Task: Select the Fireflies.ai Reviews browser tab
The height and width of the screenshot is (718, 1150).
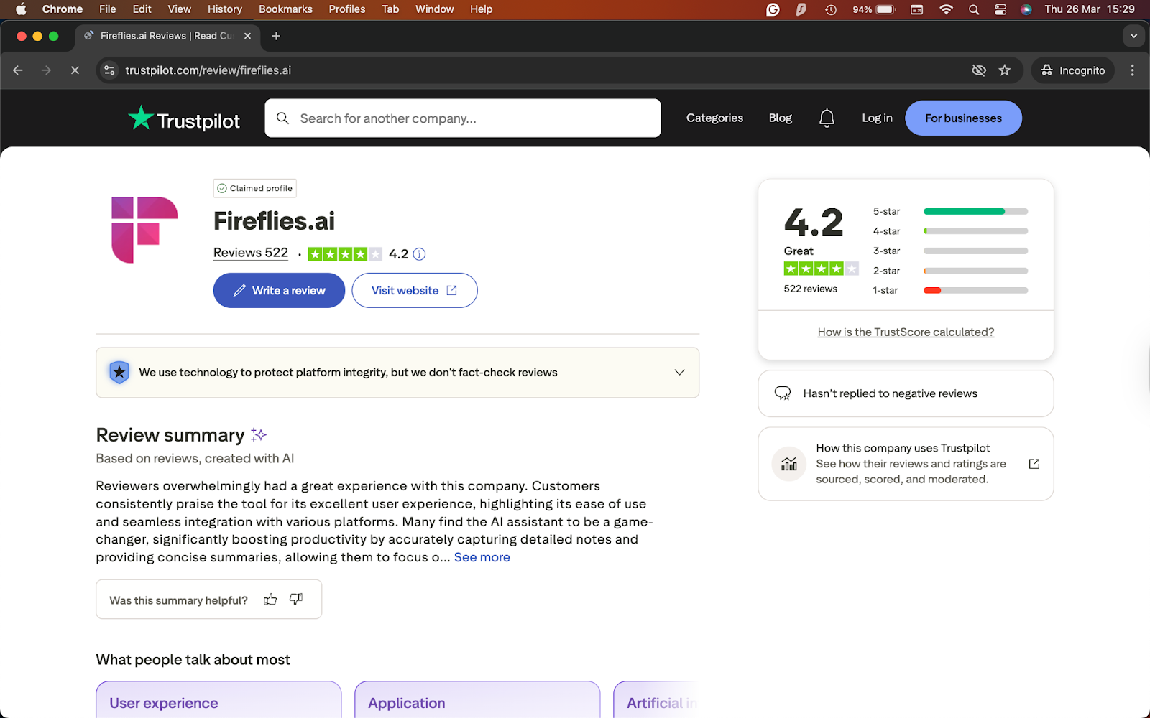Action: coord(167,36)
